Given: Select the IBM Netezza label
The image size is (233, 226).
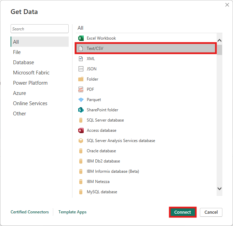Looking at the screenshot, I should click(98, 182).
